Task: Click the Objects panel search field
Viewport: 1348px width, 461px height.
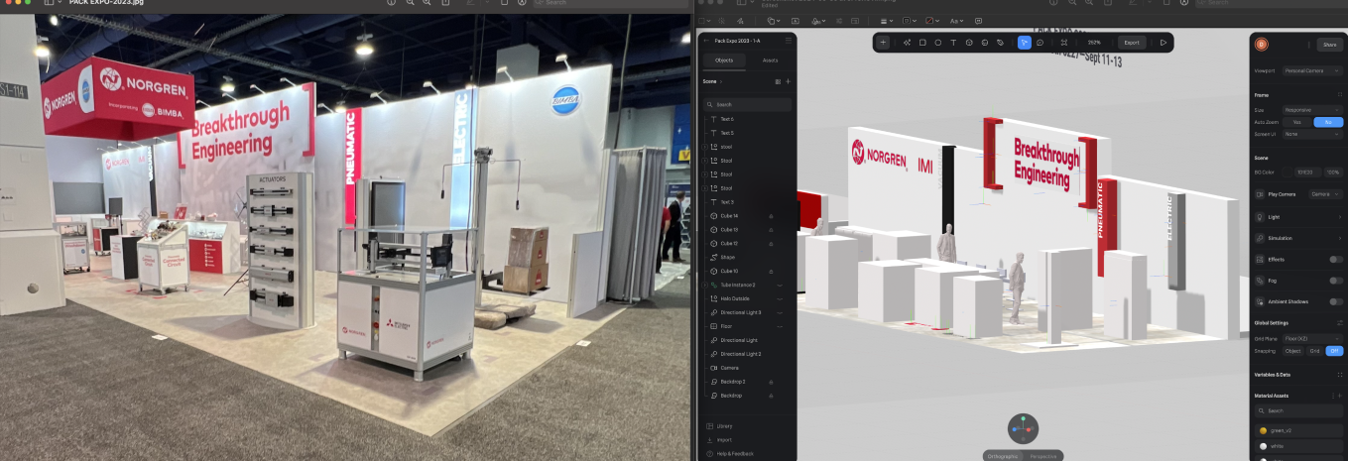Action: (747, 104)
